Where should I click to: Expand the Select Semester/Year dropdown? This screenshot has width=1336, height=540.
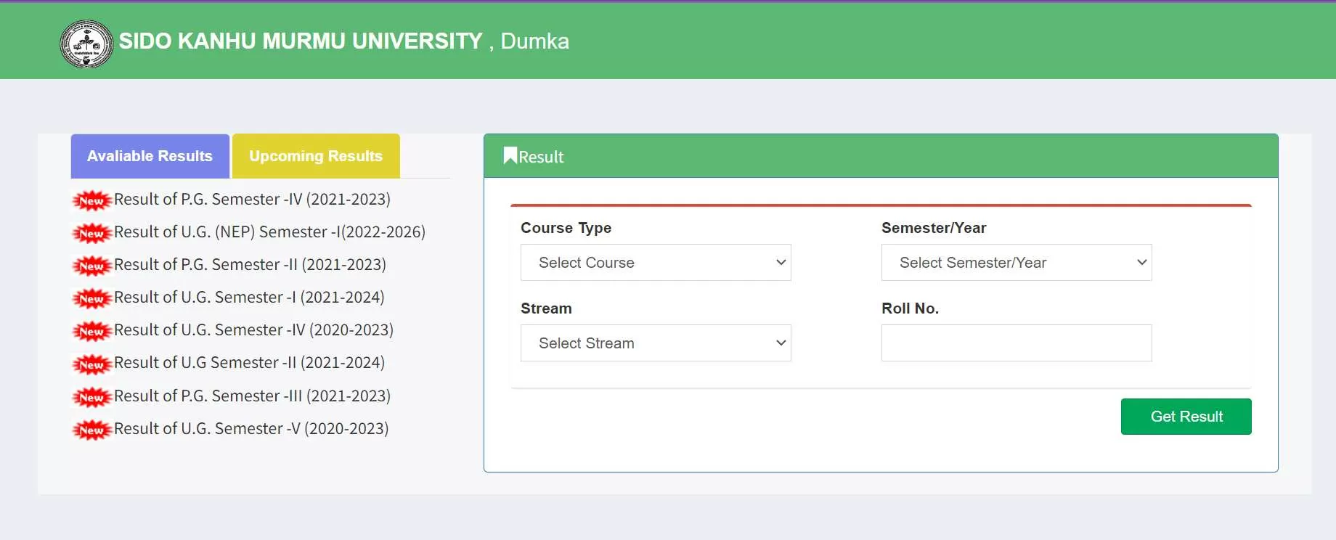[x=1016, y=263]
